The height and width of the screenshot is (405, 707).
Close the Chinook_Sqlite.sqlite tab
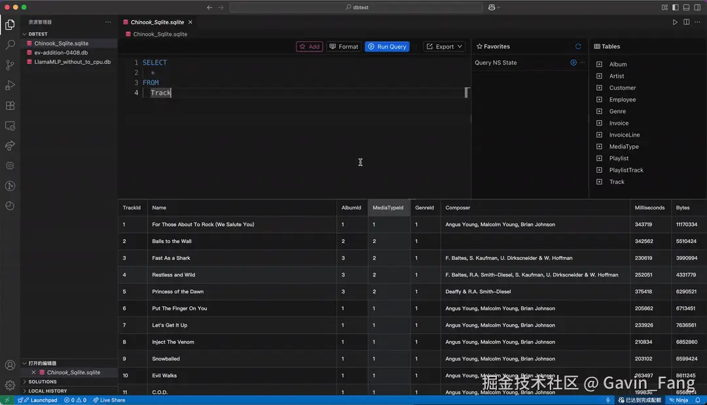[190, 22]
